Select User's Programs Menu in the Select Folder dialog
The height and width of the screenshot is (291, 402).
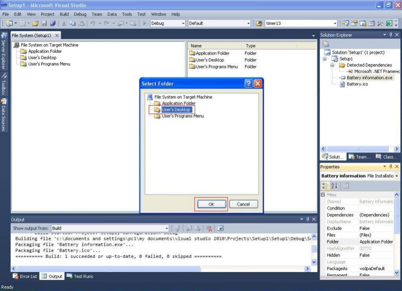tap(183, 116)
